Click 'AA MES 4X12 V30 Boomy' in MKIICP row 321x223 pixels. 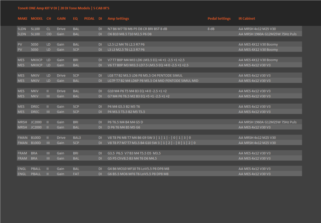(258, 60)
